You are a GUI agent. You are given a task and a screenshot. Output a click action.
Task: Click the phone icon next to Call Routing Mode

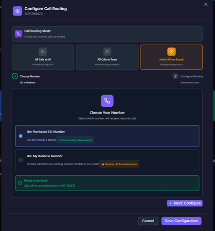click(x=19, y=34)
